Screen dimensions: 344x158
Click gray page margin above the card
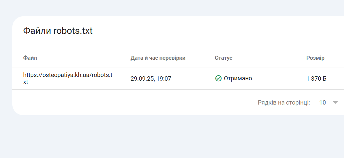(x=167, y=7)
